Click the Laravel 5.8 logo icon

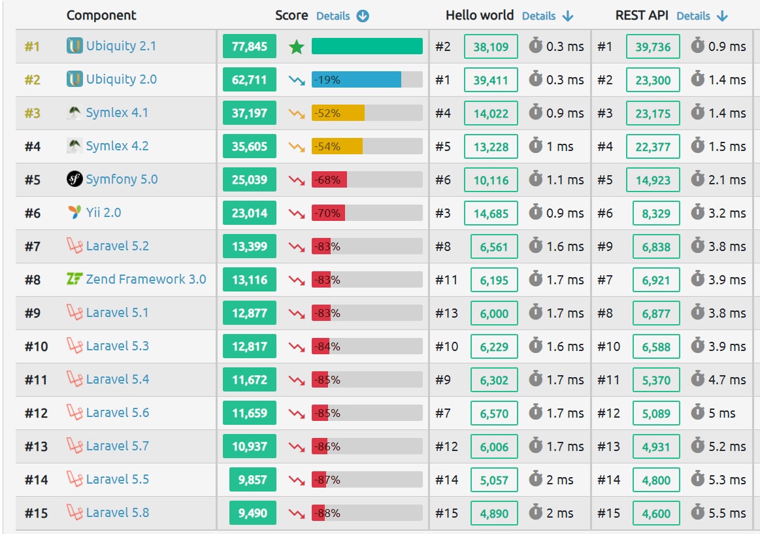(74, 512)
